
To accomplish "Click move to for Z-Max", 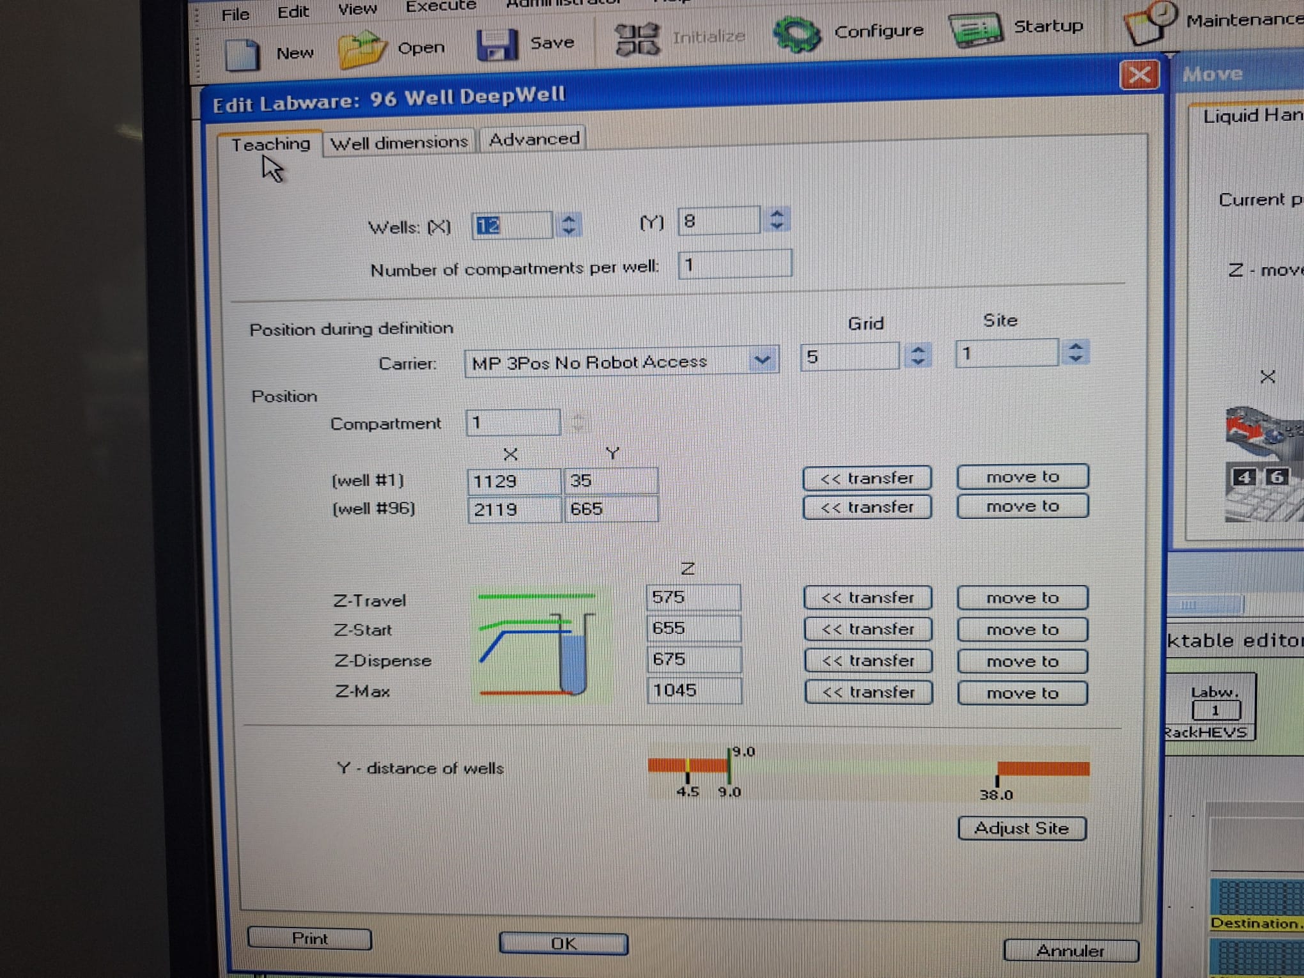I will [x=1021, y=693].
